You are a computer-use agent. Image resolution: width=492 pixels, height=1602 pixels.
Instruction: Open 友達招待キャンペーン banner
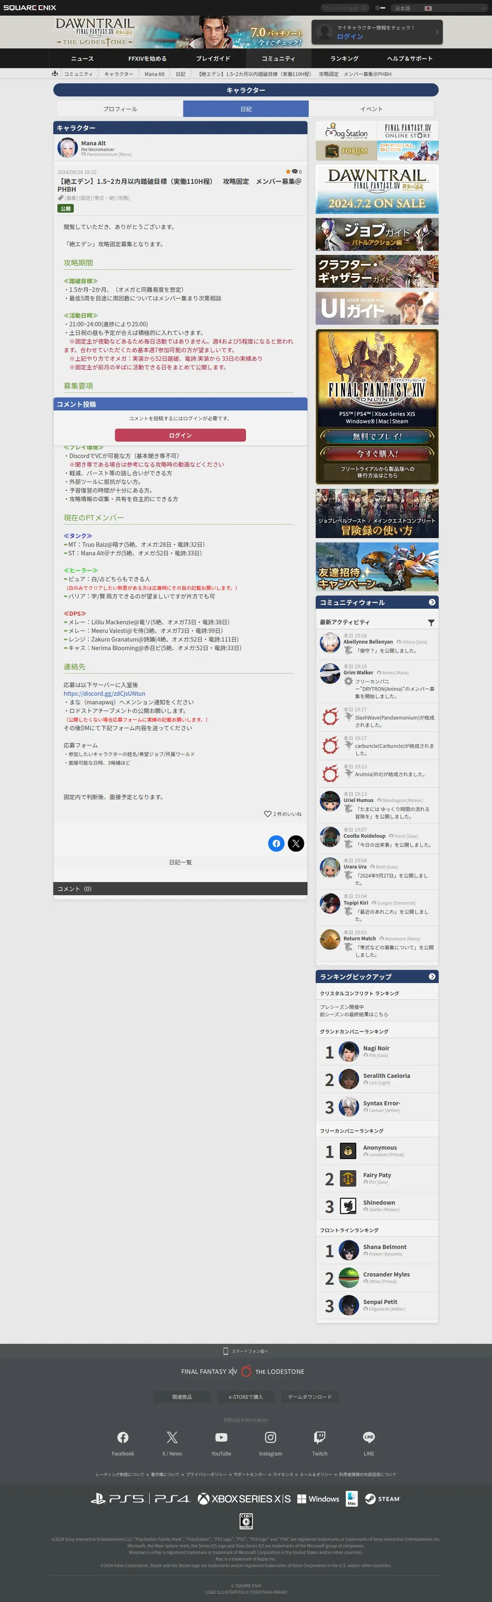pyautogui.click(x=377, y=567)
